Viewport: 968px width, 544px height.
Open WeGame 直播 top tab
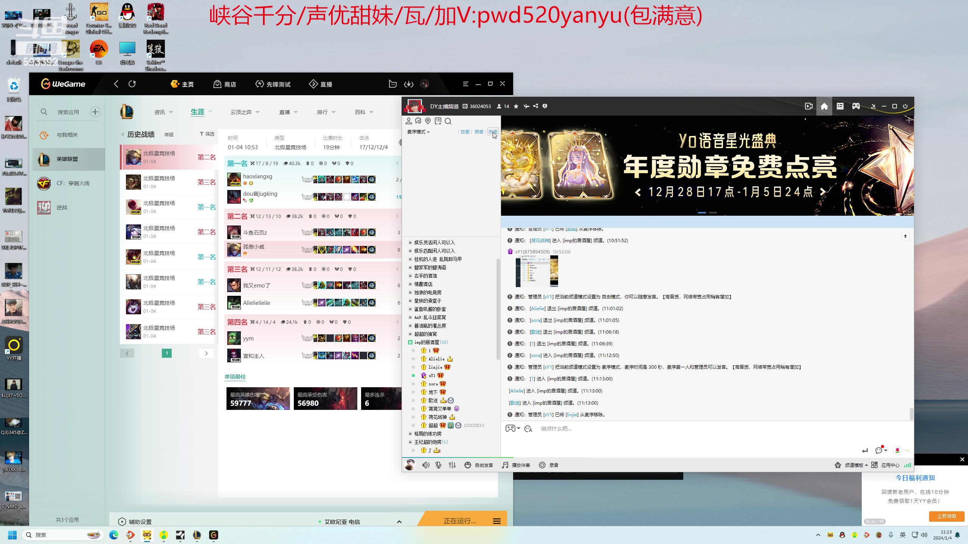(x=321, y=84)
